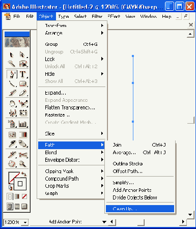
Task: Choose Outline Stroke menu entry
Action: pos(128,164)
